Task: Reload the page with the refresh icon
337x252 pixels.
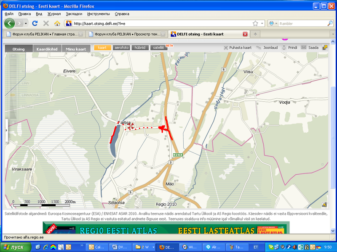Action: [x=35, y=23]
